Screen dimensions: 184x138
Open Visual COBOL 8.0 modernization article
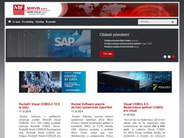[143, 107]
